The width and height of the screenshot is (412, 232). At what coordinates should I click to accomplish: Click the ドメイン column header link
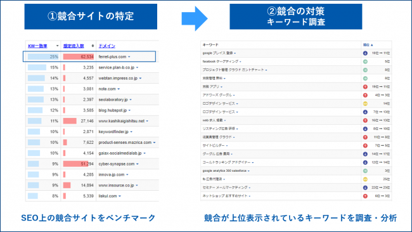pos(107,46)
